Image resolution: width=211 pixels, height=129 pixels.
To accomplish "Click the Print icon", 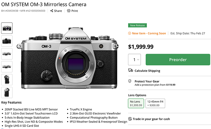I will click(x=69, y=11).
